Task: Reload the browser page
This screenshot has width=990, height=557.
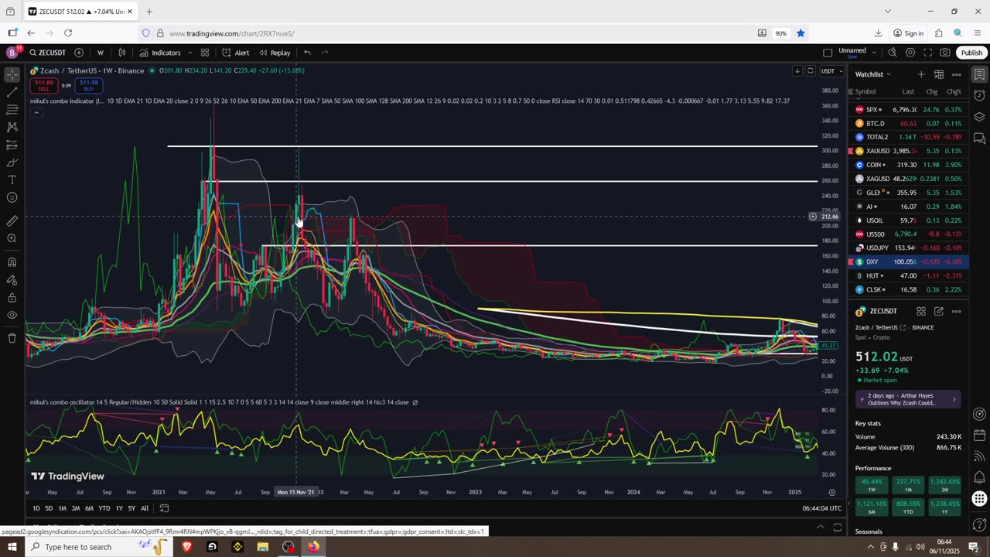Action: tap(68, 33)
